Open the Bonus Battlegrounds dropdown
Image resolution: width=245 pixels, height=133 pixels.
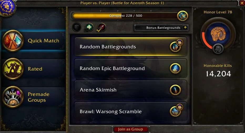coord(161,28)
